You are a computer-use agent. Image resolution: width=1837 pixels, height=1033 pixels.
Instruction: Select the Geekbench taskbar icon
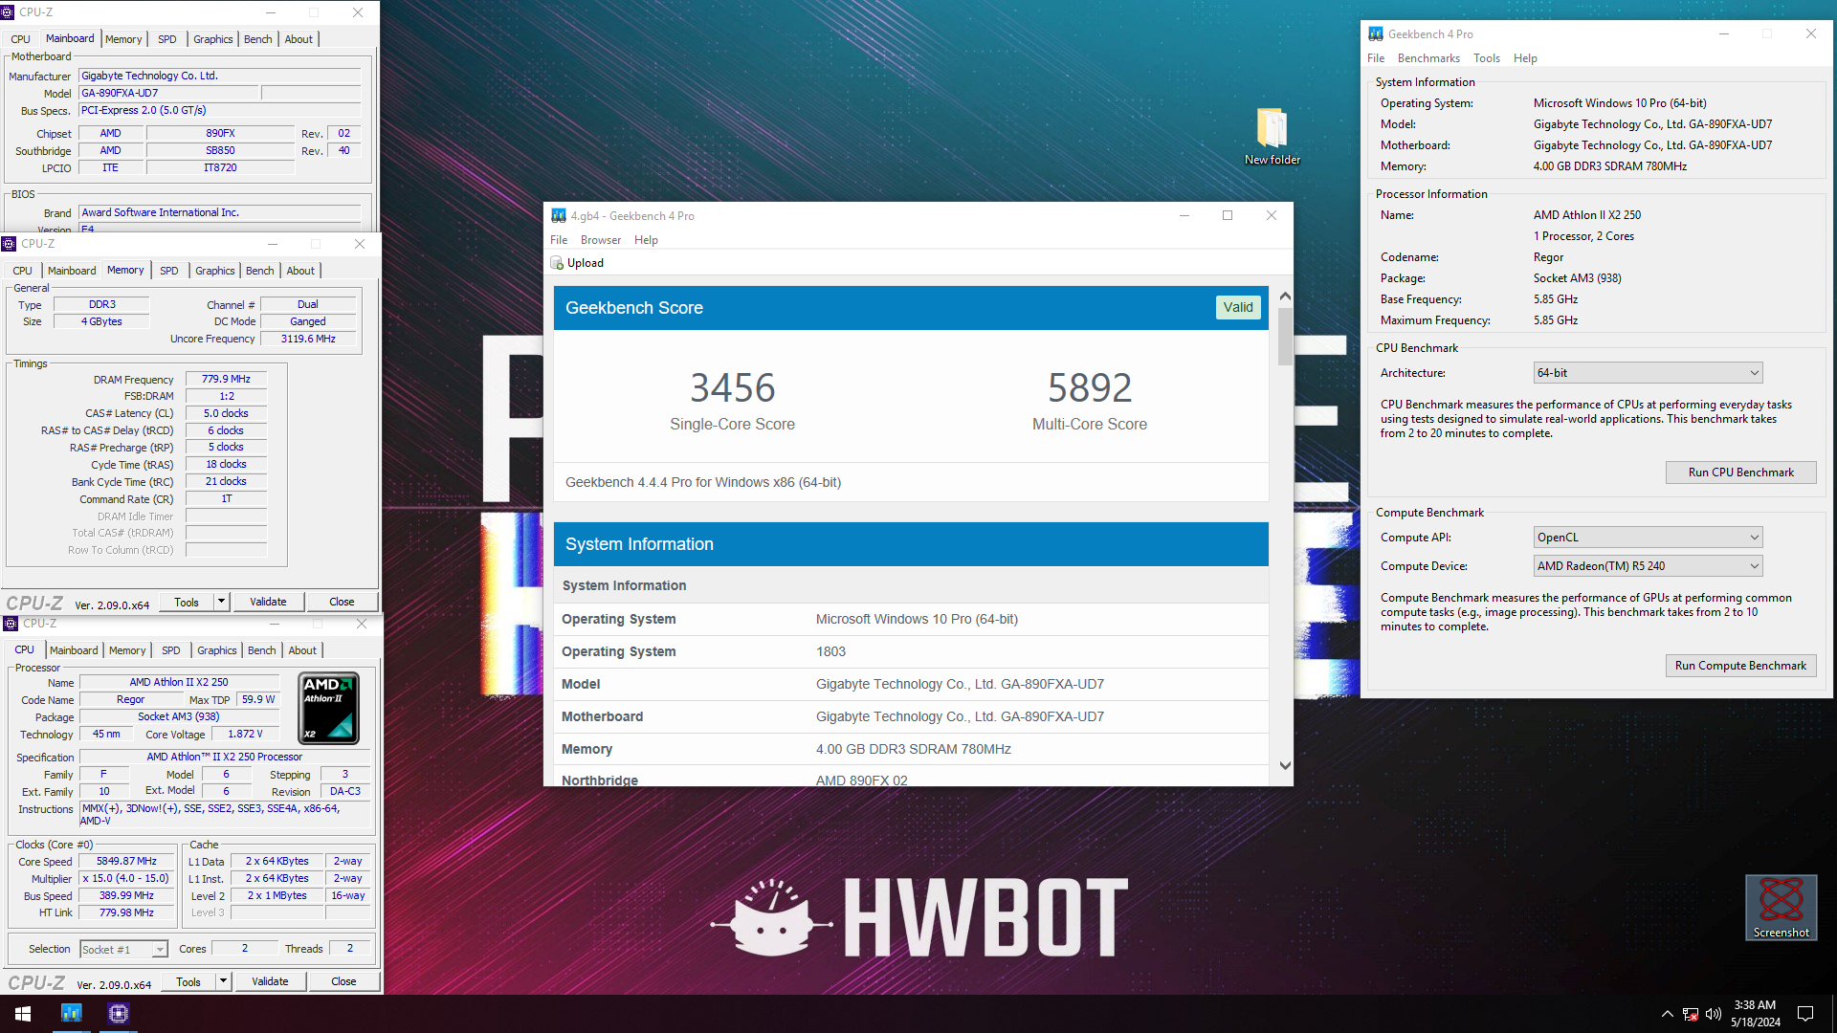pyautogui.click(x=72, y=1014)
